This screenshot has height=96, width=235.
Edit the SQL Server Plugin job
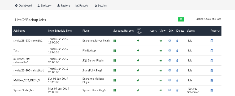point(170,60)
